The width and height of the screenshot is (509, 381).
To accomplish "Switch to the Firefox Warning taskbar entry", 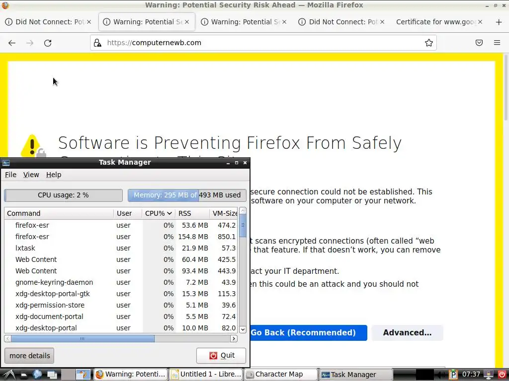I will pos(131,375).
